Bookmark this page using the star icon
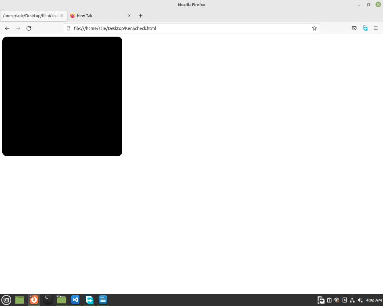The height and width of the screenshot is (306, 383). [315, 28]
